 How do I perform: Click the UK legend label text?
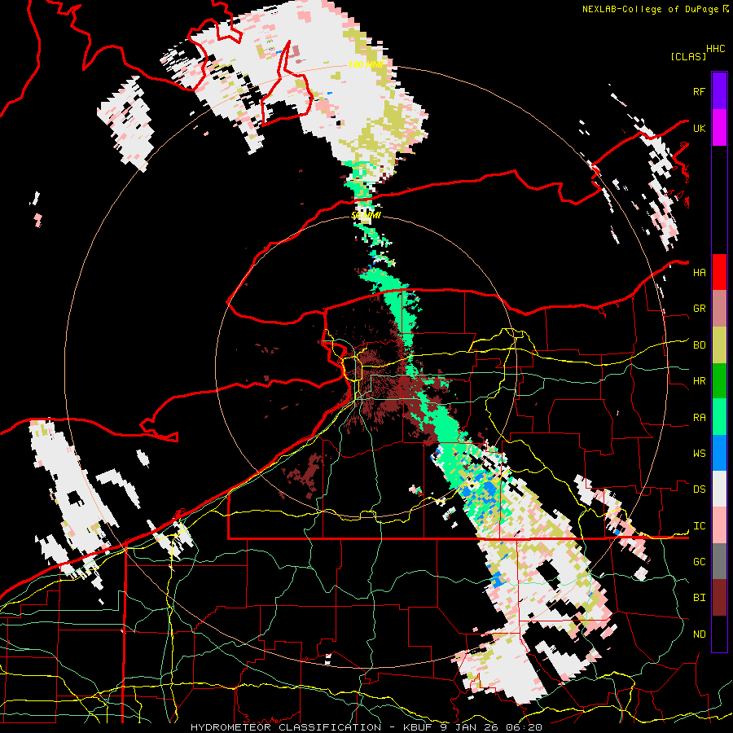pos(699,128)
